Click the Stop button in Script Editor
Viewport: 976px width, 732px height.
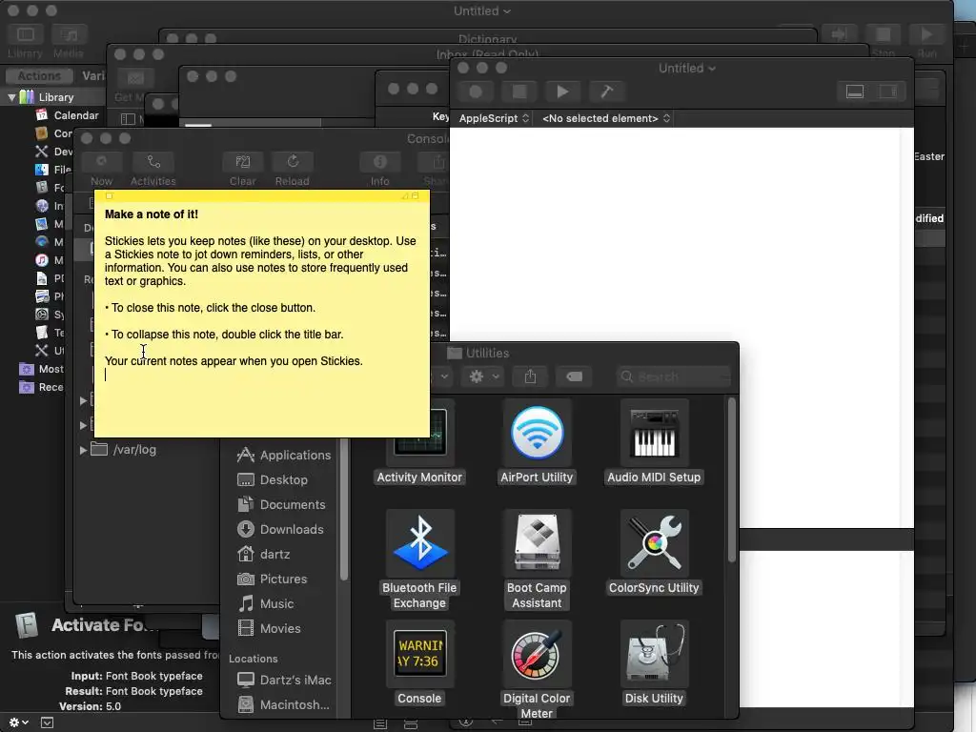(x=519, y=91)
